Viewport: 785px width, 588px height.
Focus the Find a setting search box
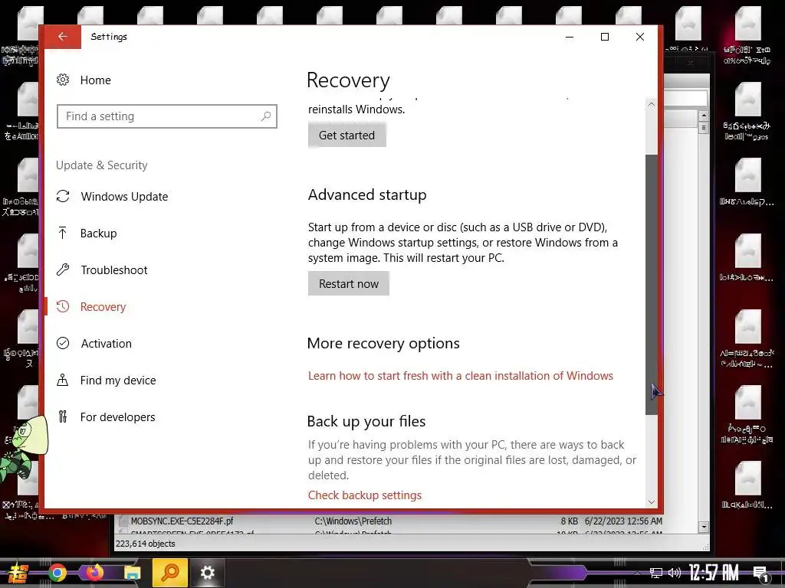point(166,116)
